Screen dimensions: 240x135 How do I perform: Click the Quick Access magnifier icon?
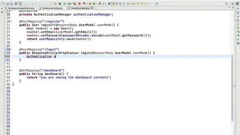[226, 4]
